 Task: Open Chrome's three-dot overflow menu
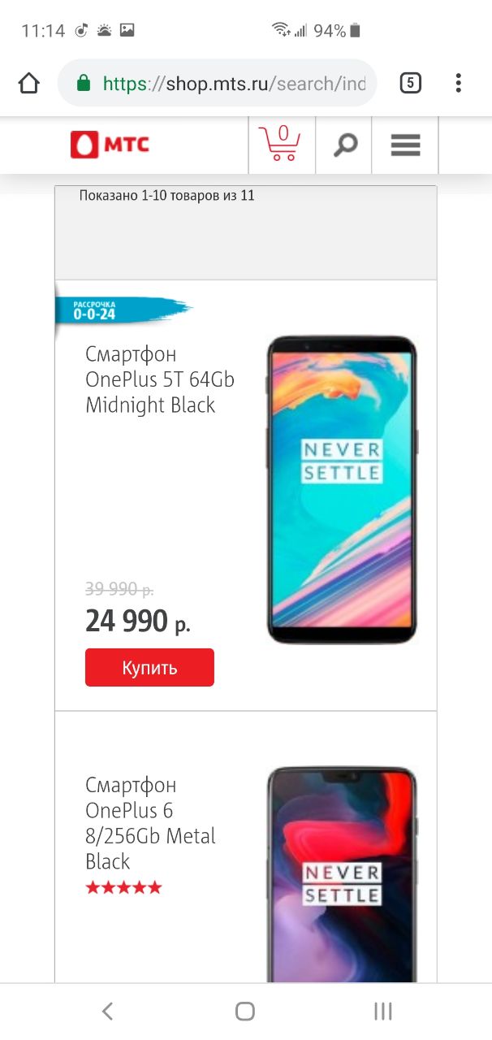[459, 83]
